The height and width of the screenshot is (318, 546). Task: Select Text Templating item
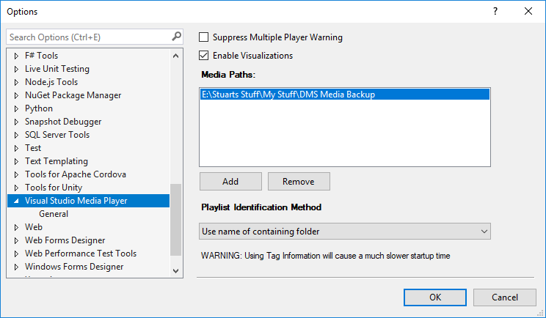pyautogui.click(x=57, y=161)
